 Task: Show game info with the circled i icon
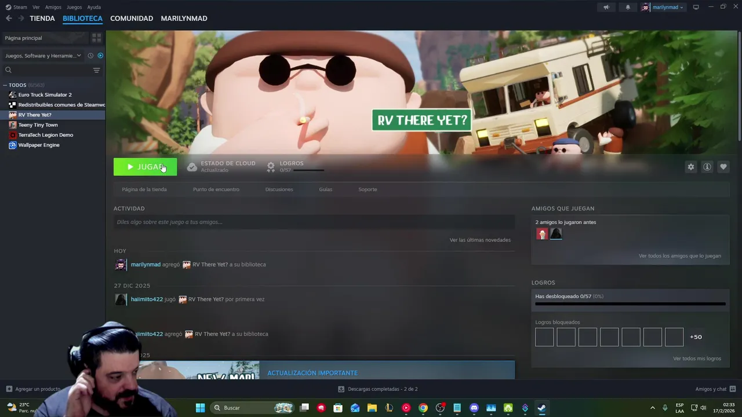tap(707, 167)
